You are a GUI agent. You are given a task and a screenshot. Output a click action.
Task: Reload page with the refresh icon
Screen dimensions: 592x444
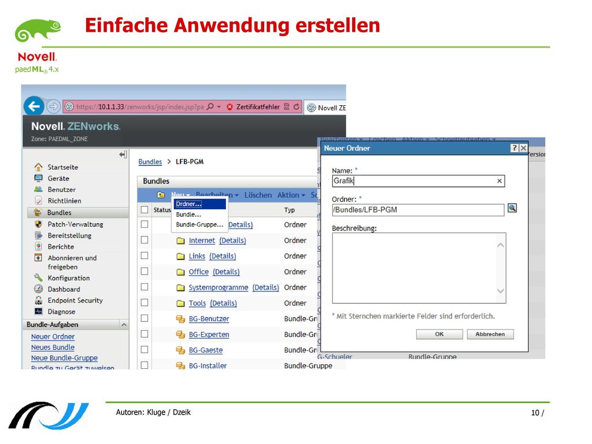[297, 107]
